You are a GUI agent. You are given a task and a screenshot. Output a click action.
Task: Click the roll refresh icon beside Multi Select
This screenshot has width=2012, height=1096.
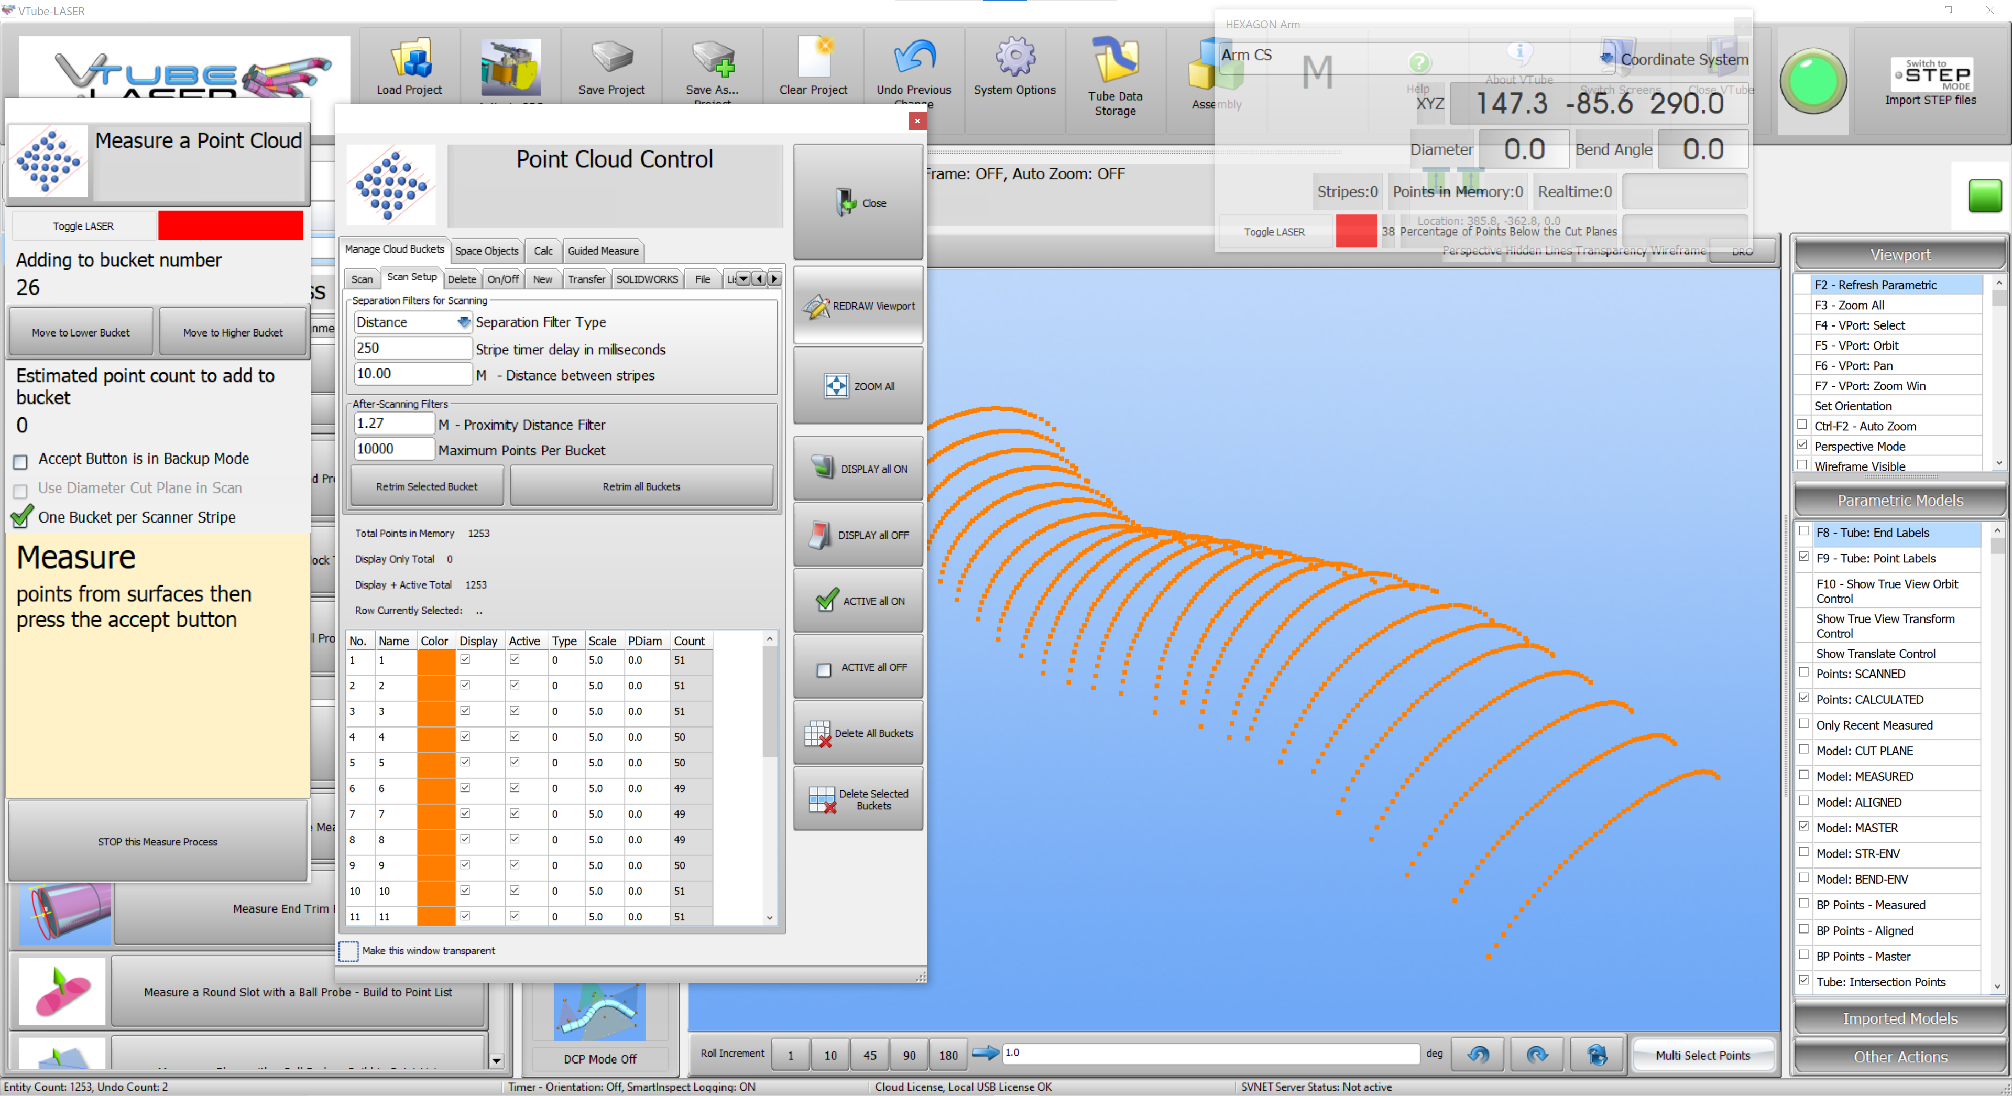click(1597, 1055)
